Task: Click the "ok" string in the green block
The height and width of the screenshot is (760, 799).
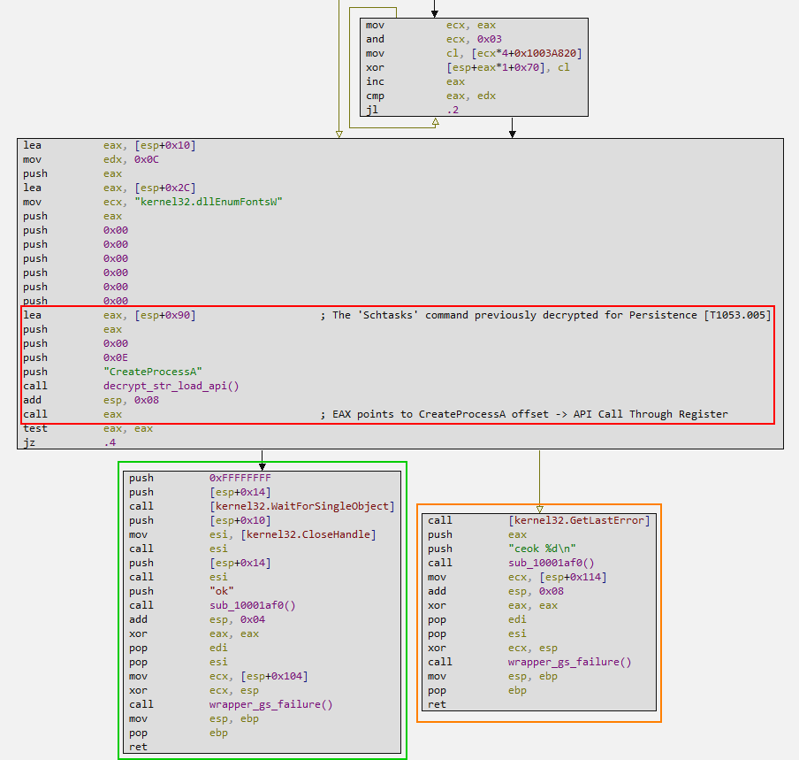Action: pyautogui.click(x=221, y=591)
